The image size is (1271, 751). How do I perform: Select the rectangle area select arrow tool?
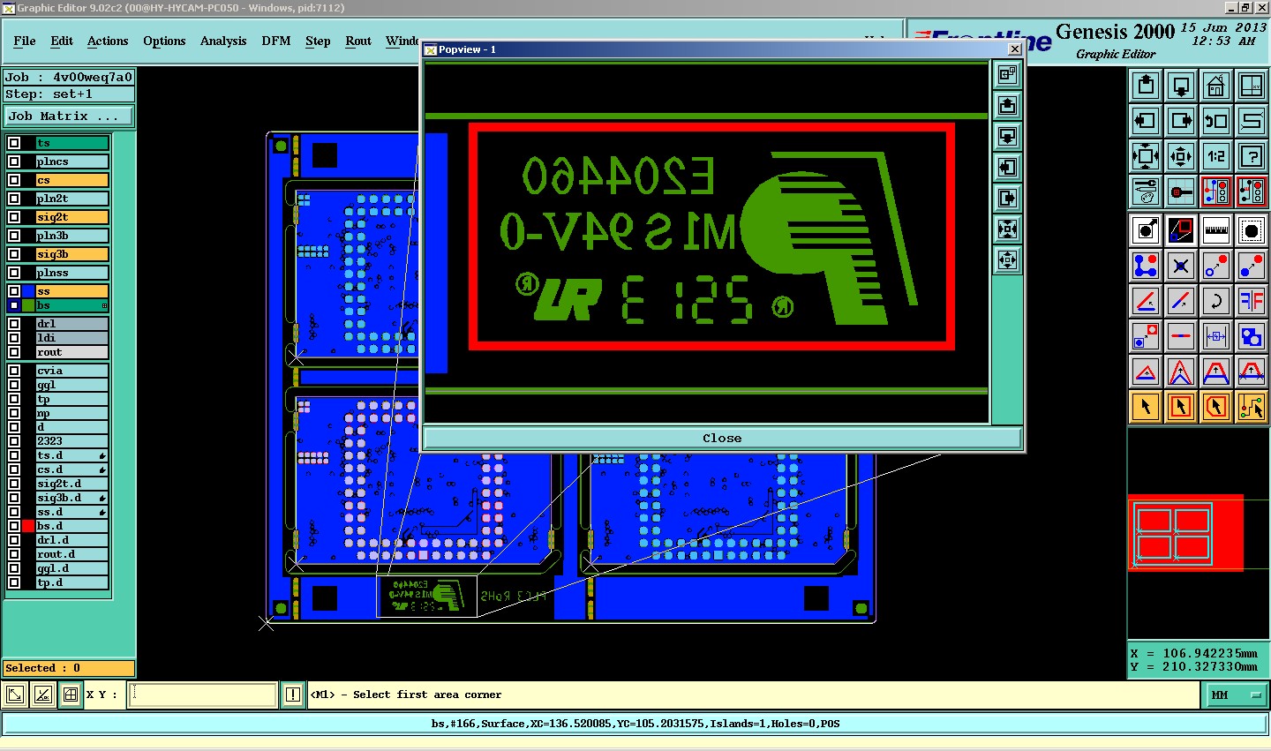[1181, 407]
